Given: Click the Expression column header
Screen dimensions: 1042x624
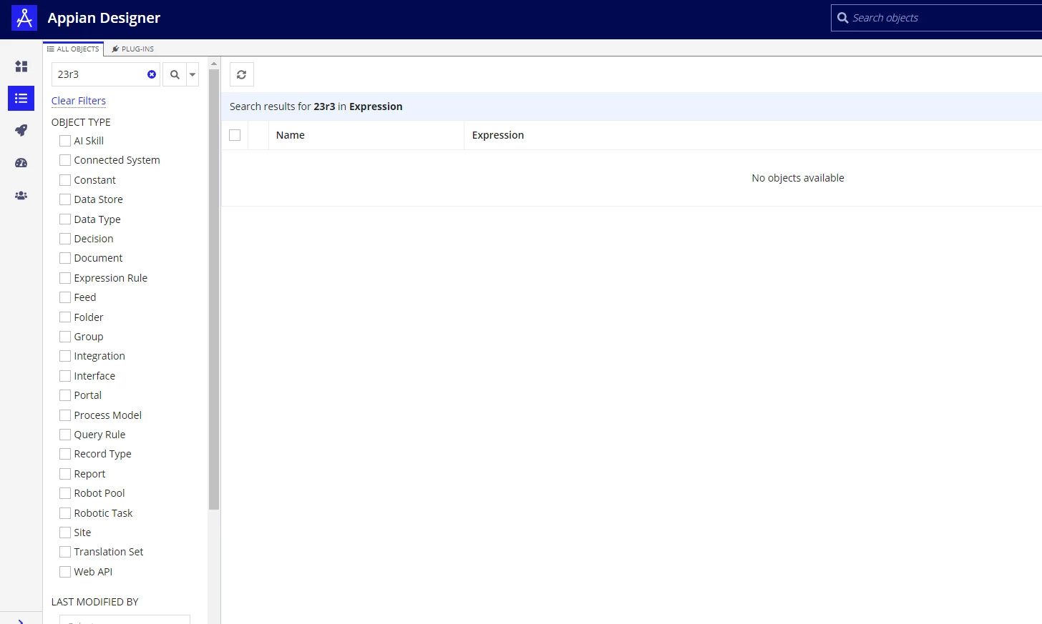Looking at the screenshot, I should (498, 135).
